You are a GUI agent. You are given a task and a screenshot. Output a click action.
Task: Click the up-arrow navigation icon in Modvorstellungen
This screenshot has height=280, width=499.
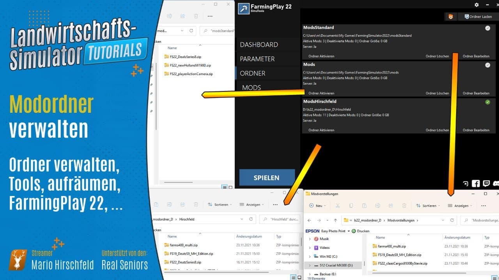pos(335,220)
